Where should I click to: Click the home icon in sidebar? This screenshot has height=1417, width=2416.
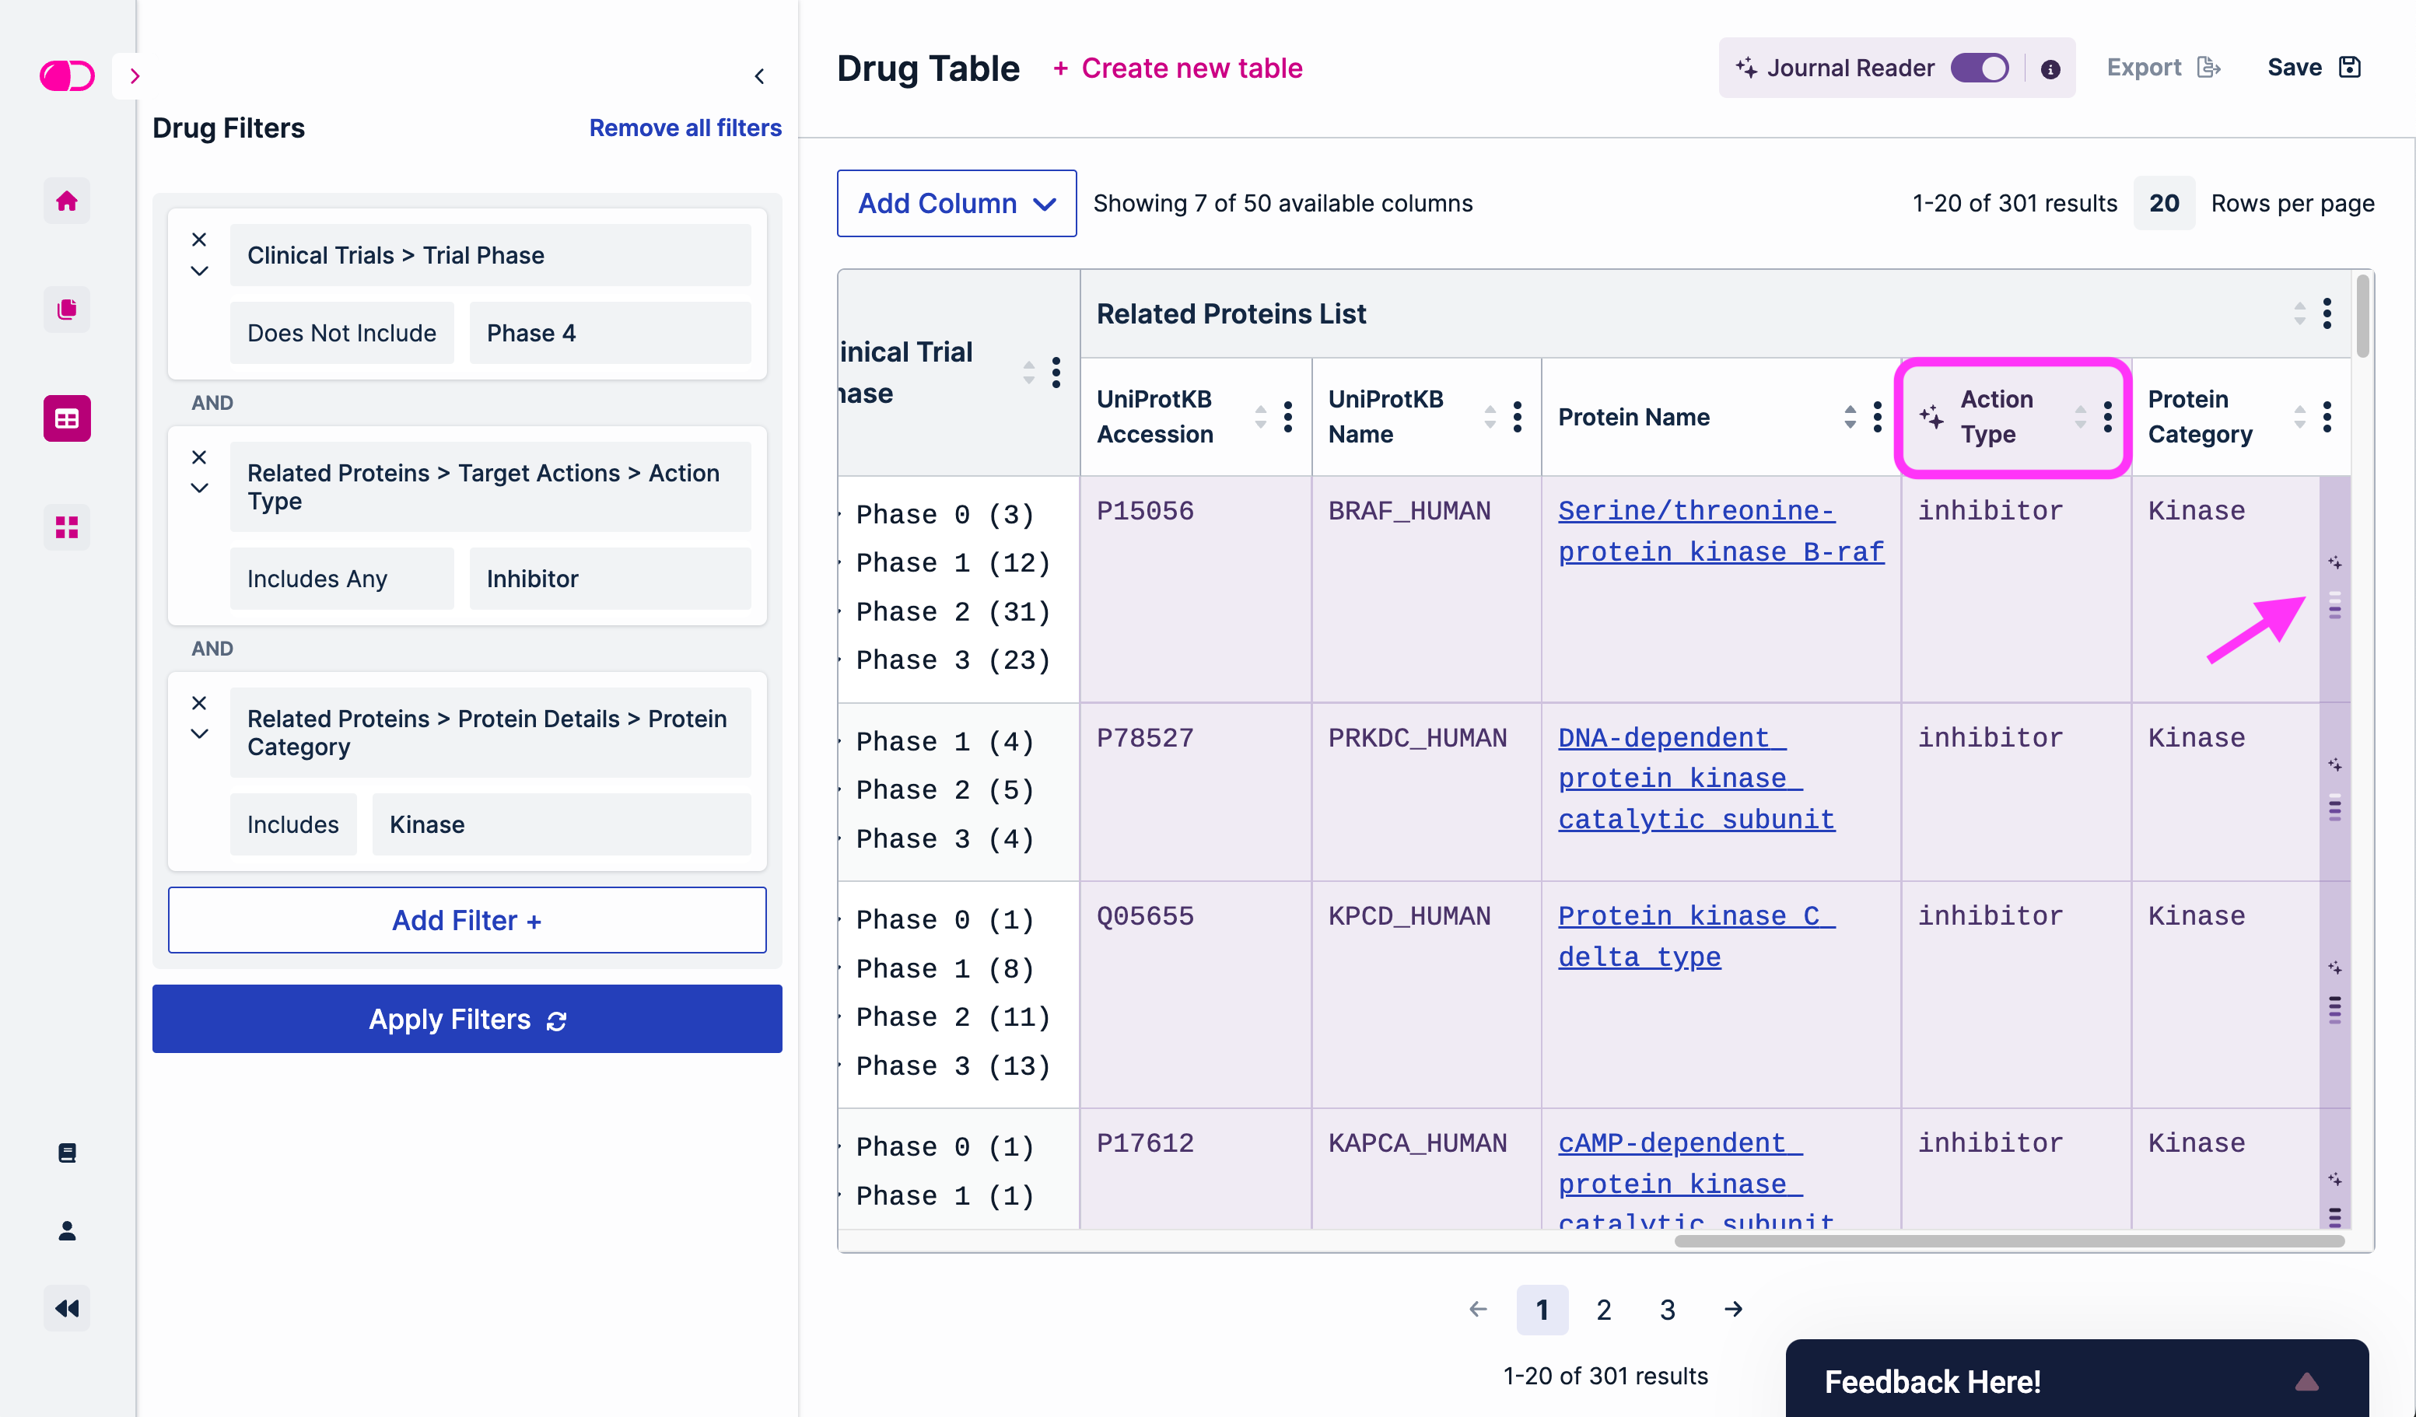[x=66, y=201]
